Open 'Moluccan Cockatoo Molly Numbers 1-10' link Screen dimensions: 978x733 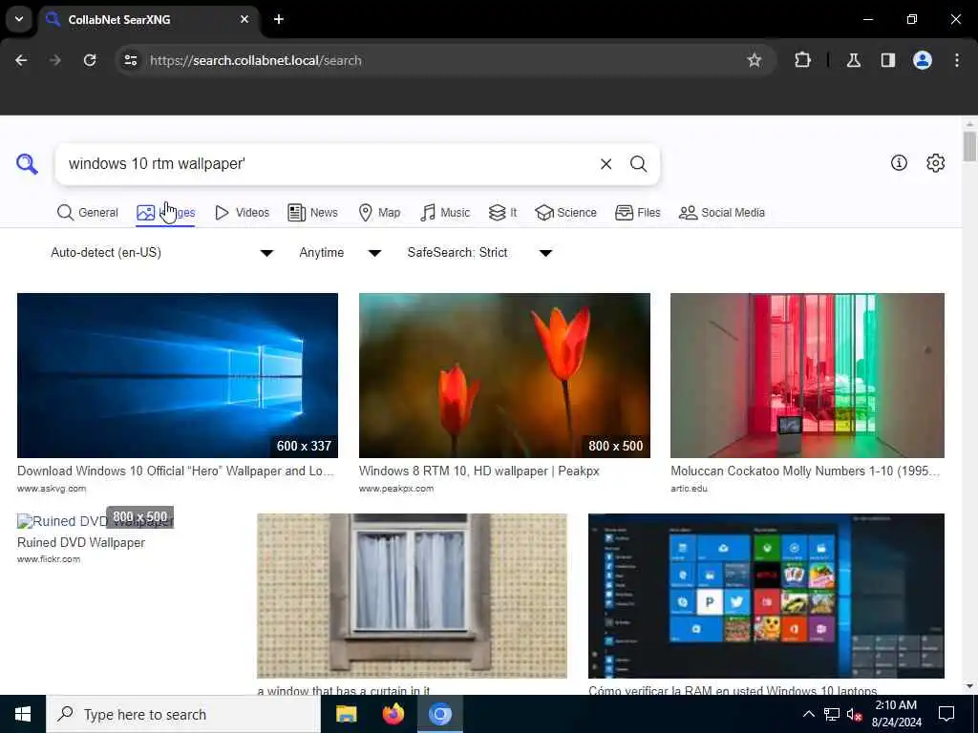coord(805,471)
